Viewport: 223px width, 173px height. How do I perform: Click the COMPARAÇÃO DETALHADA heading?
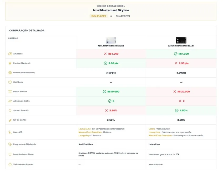(27, 31)
